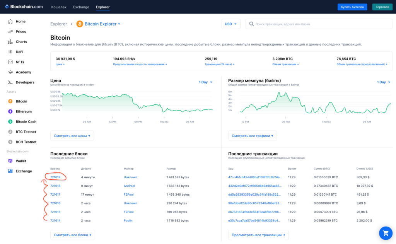Click Предполагаемая скорость хеширования link

pyautogui.click(x=140, y=64)
